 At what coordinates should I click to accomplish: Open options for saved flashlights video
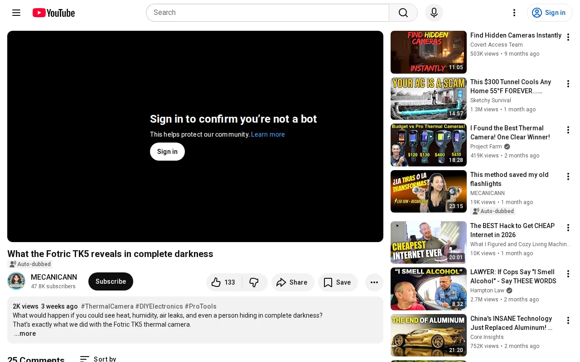click(x=568, y=176)
